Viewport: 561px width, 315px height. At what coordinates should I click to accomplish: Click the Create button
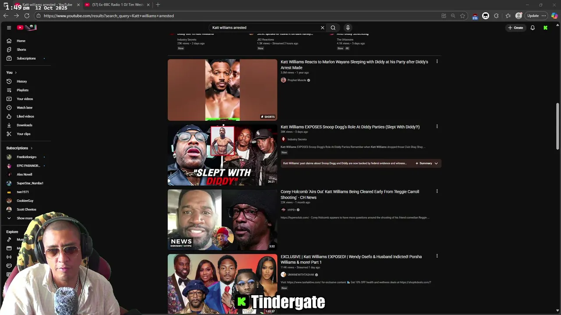tap(515, 28)
